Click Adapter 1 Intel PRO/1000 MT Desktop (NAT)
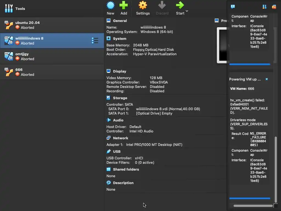 pyautogui.click(x=154, y=145)
